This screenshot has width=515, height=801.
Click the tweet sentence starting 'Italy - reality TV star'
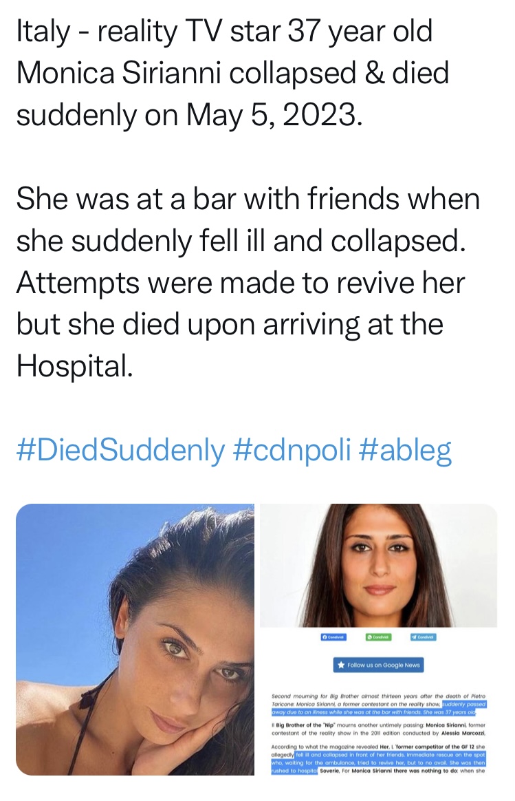click(x=232, y=72)
